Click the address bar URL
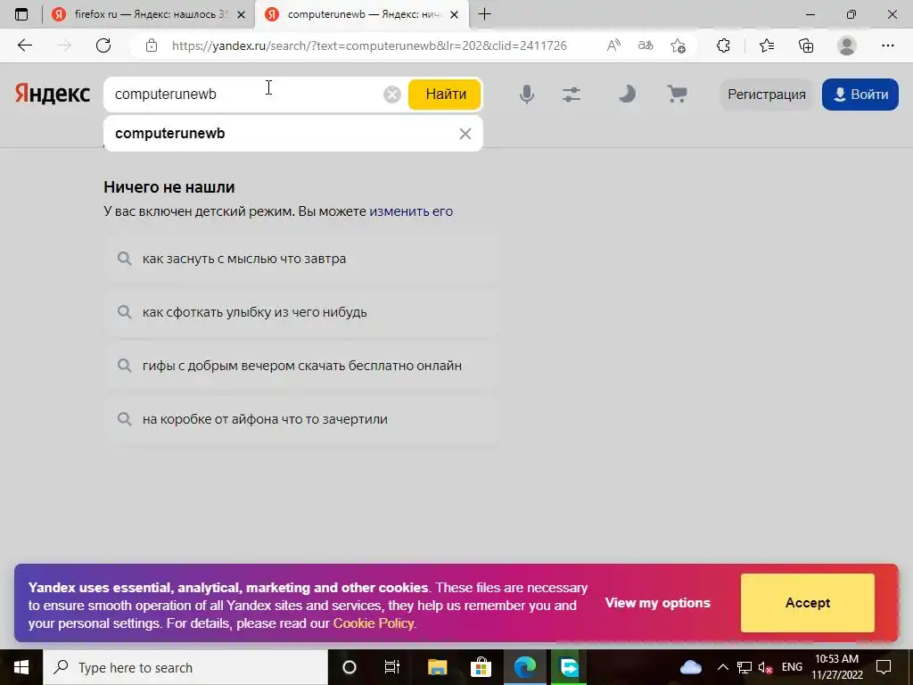The image size is (913, 685). click(x=369, y=45)
